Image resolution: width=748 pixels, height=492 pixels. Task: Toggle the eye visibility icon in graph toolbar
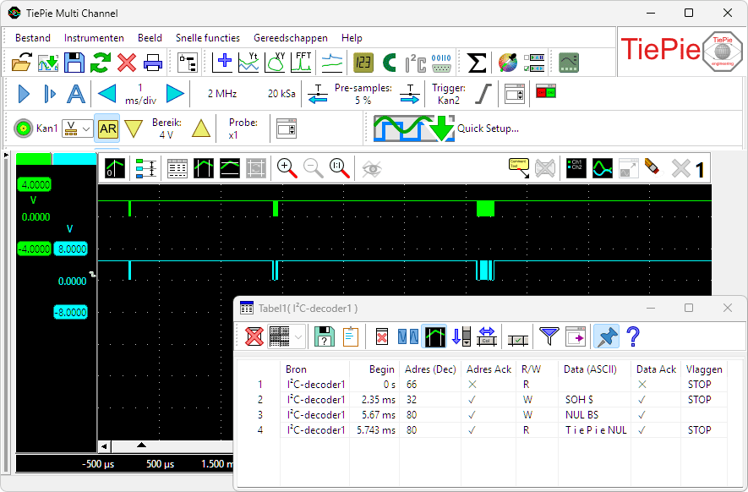(x=372, y=168)
